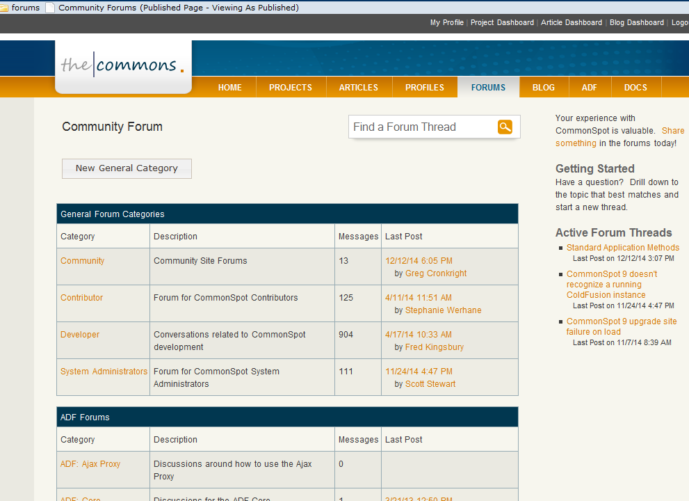
Task: Open Blog Dashboard link
Action: 637,22
